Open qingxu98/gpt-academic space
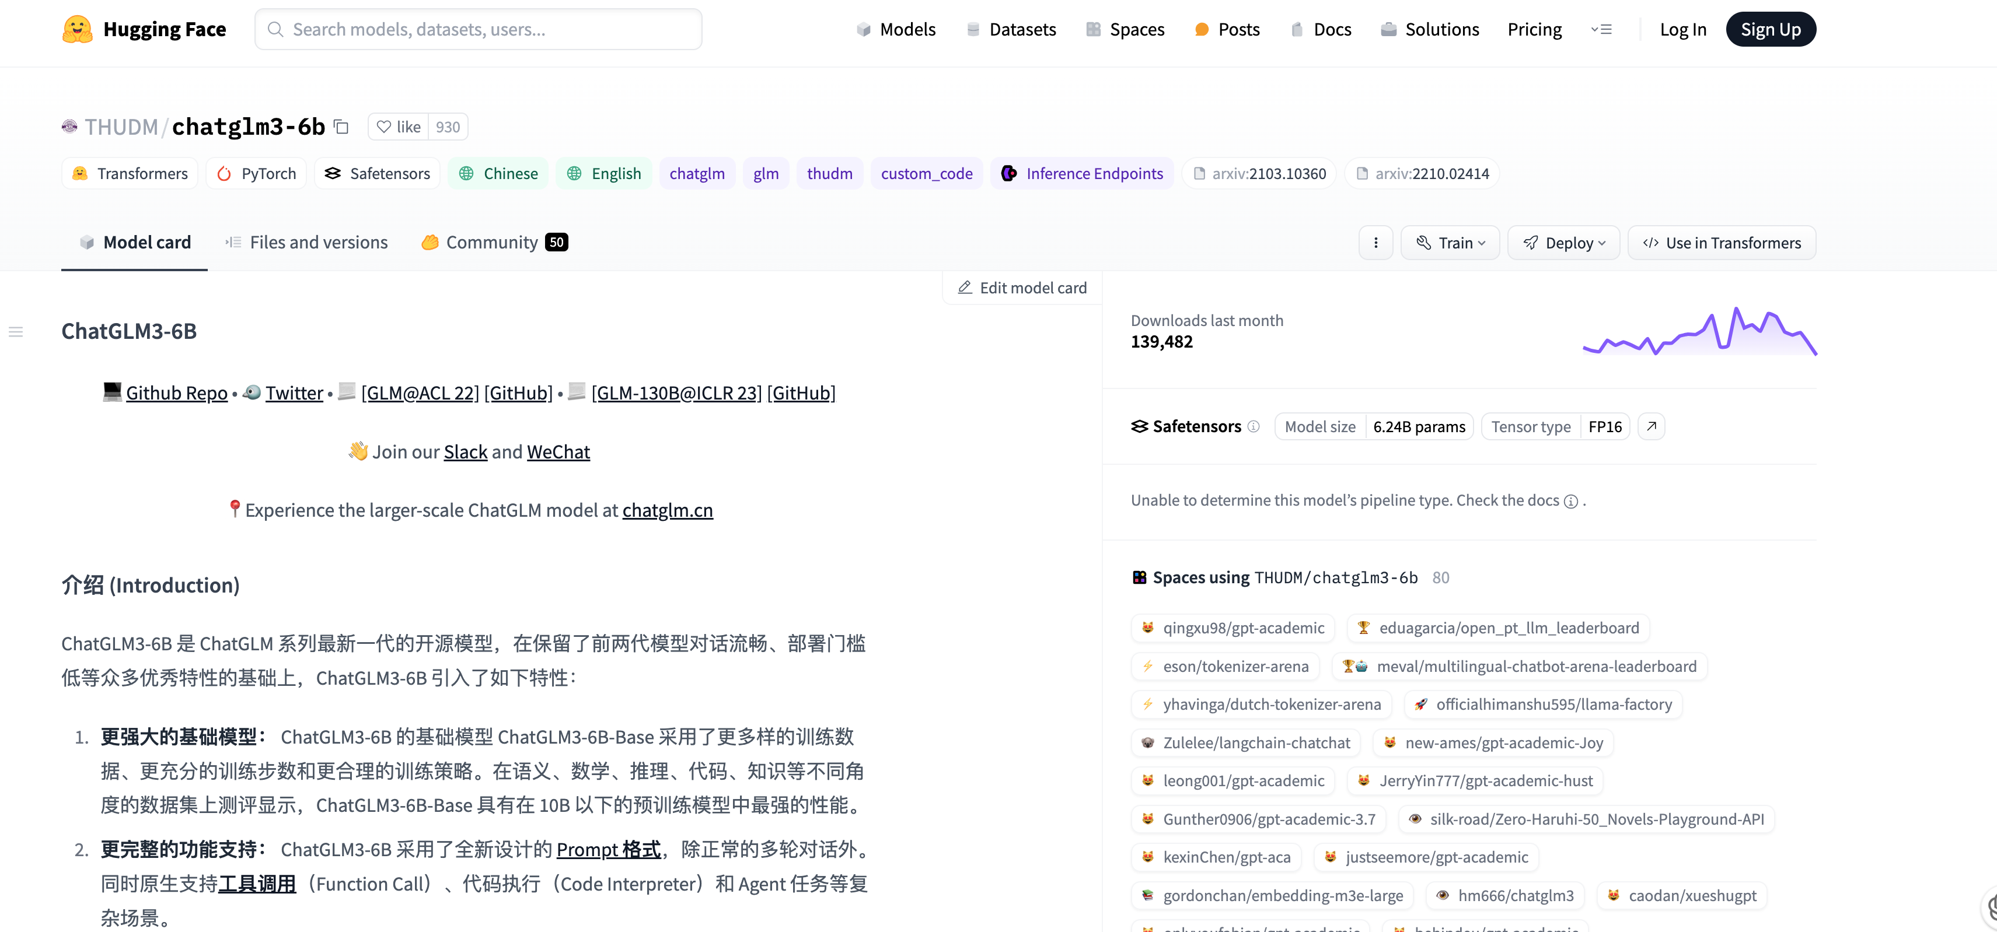 [1234, 628]
